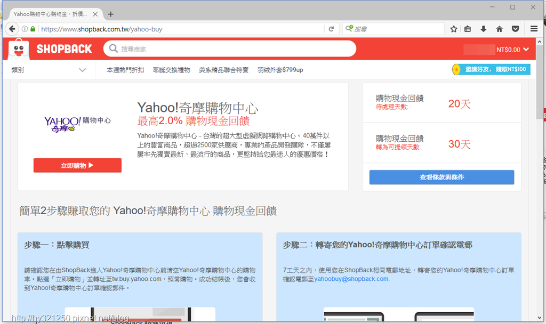Click the 30天 claimable days value
The width and height of the screenshot is (546, 324).
click(459, 144)
